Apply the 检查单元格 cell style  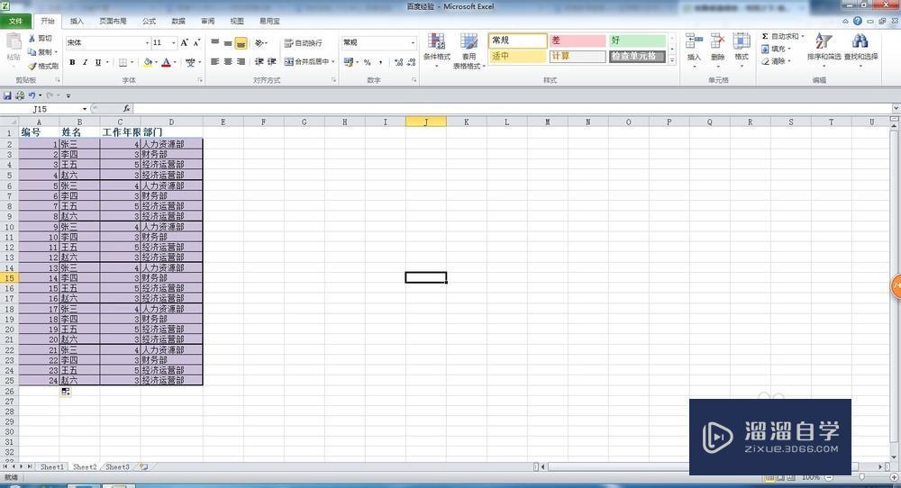pyautogui.click(x=637, y=56)
